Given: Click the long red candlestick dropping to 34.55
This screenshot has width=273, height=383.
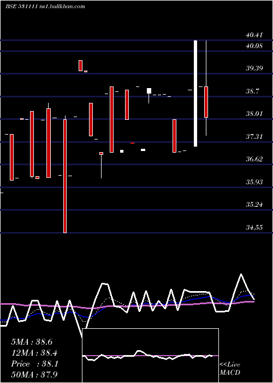Looking at the screenshot, I should 65,174.
